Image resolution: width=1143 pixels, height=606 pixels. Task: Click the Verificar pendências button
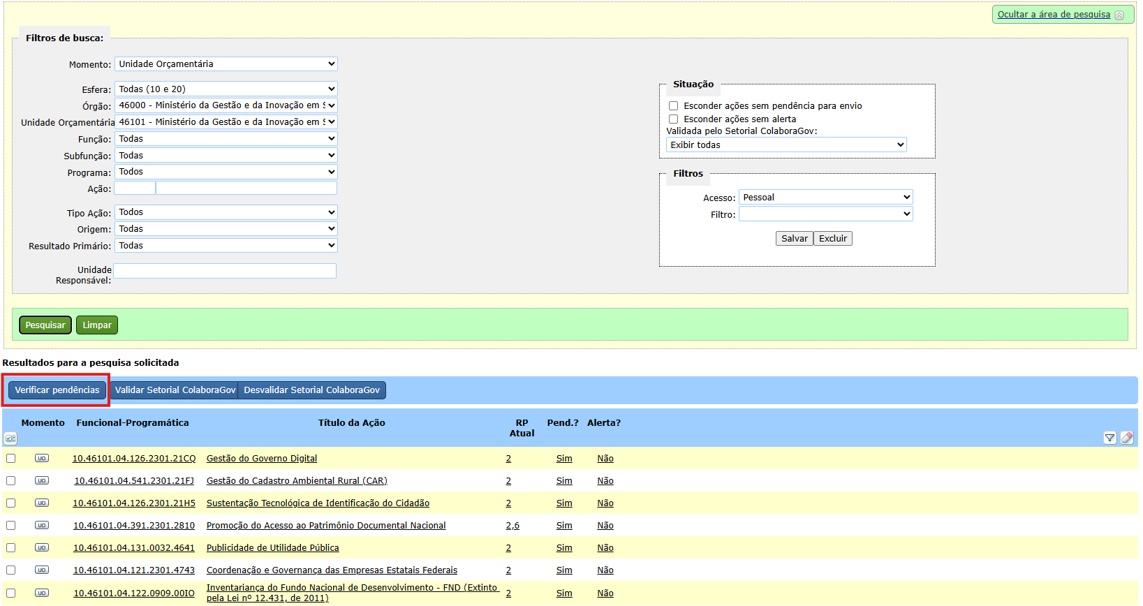[57, 390]
